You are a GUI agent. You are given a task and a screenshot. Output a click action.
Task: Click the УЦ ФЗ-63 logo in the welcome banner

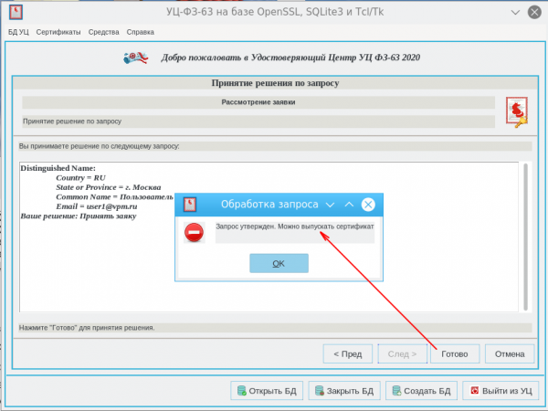click(139, 58)
